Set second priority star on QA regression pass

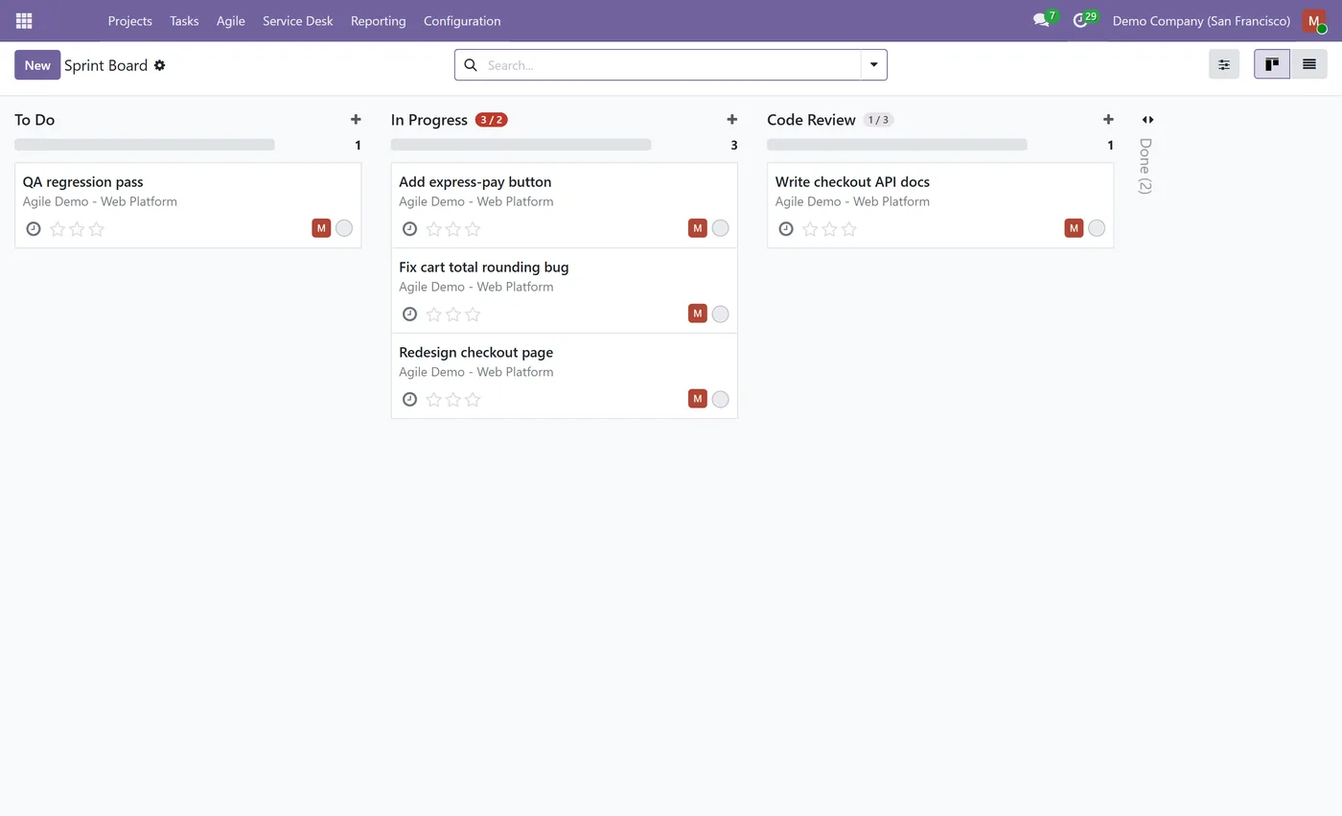click(x=77, y=229)
